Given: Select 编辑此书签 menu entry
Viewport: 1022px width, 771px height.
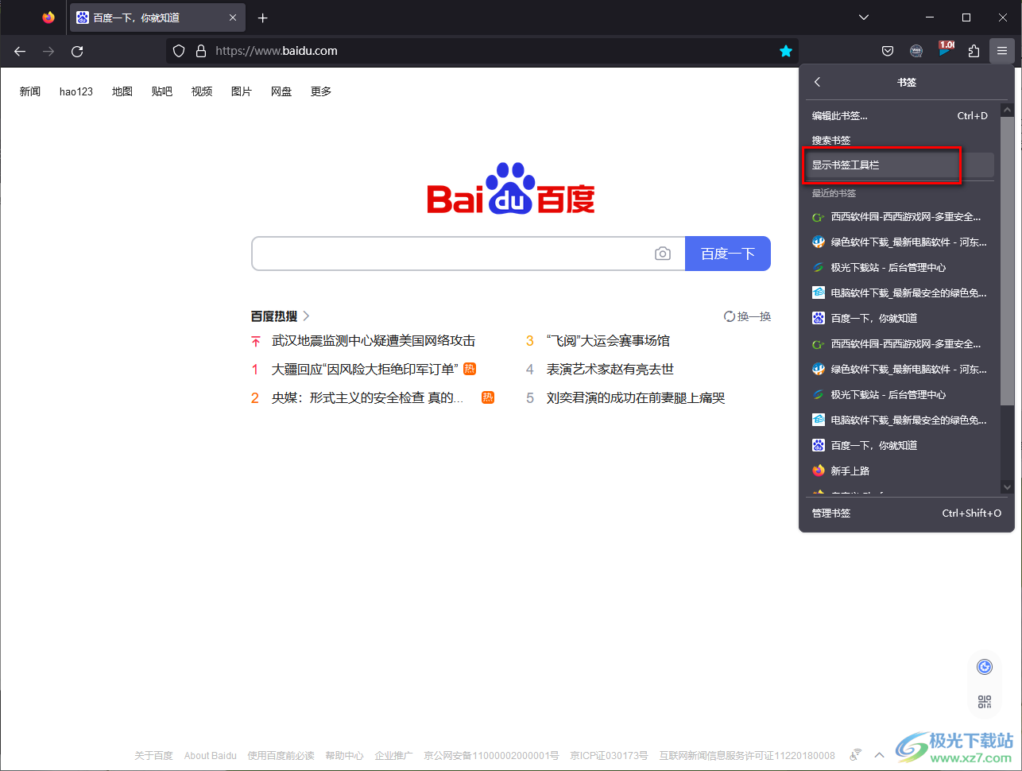Looking at the screenshot, I should pos(900,116).
